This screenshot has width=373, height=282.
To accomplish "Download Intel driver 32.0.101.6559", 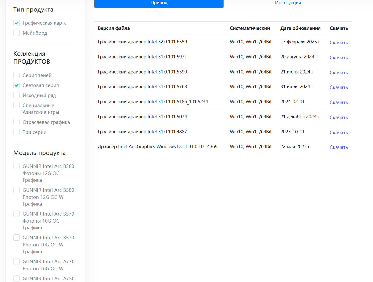I will point(339,42).
